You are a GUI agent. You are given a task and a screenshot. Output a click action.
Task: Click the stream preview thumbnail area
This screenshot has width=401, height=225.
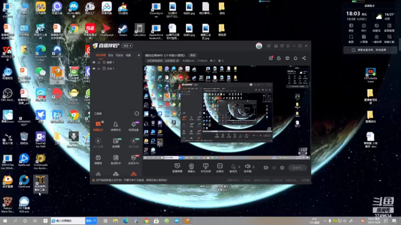coord(227,112)
